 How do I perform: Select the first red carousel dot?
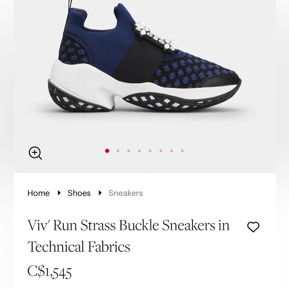pyautogui.click(x=107, y=151)
